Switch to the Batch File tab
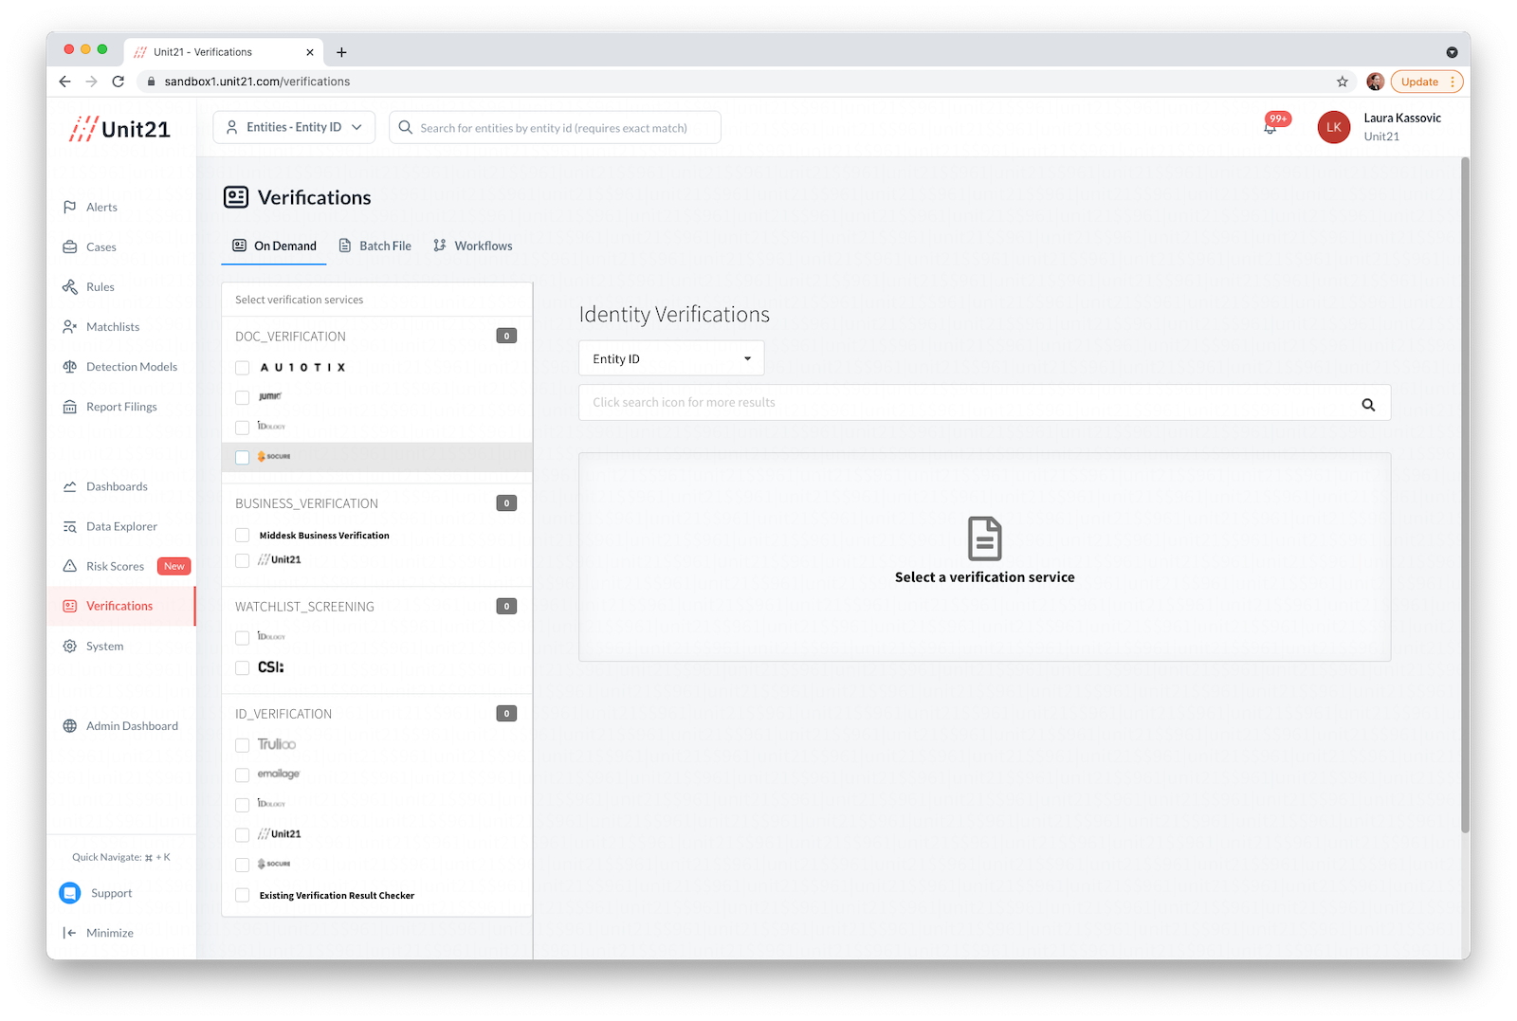This screenshot has height=1021, width=1517. click(375, 246)
